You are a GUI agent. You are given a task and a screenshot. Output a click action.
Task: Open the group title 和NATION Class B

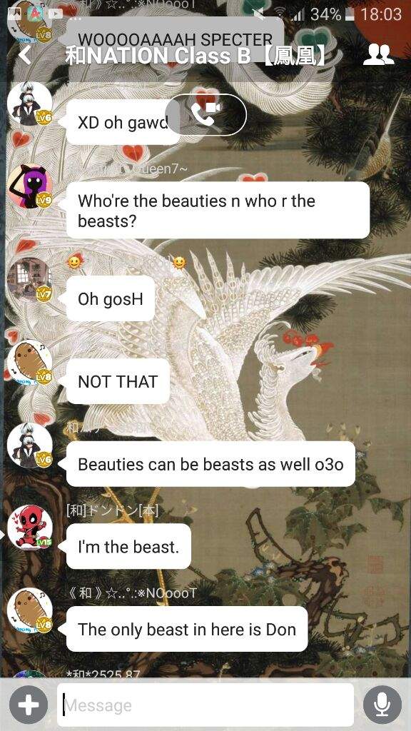click(194, 56)
